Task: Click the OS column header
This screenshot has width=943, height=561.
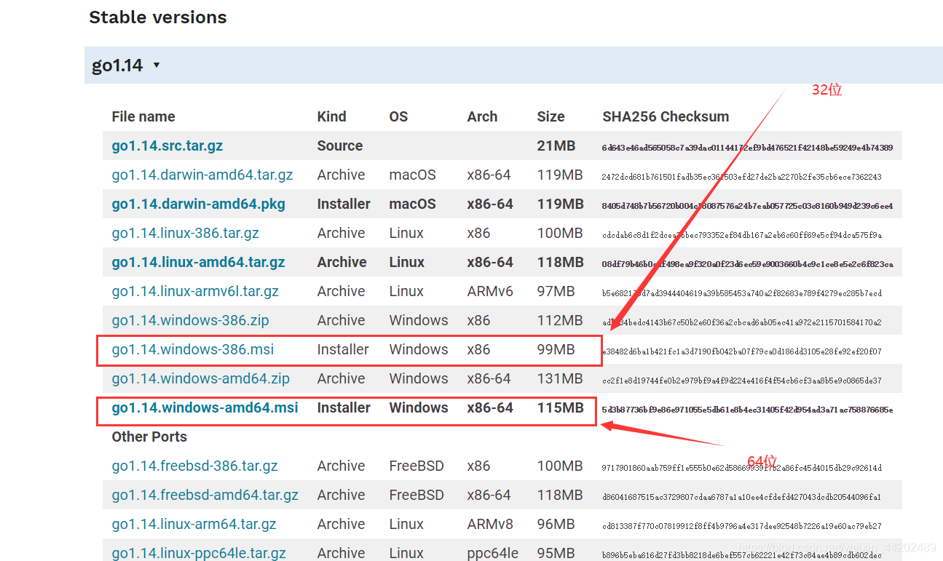Action: pos(398,116)
